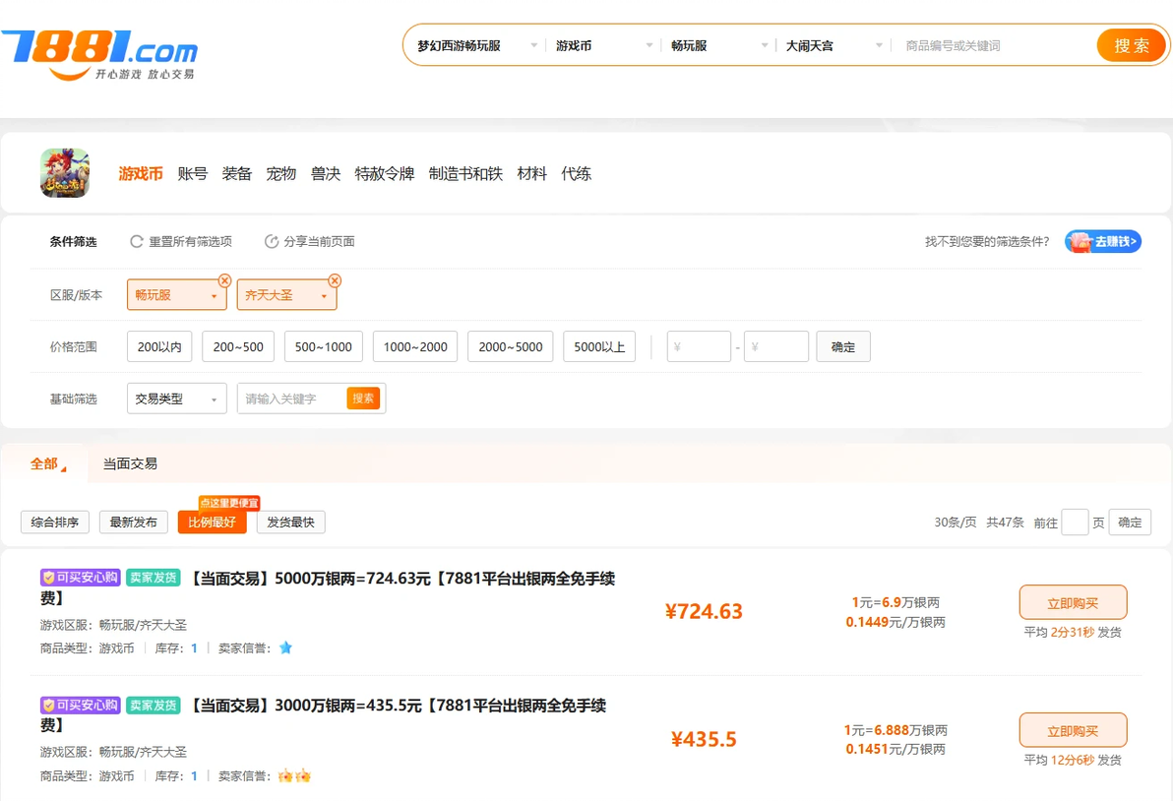This screenshot has width=1173, height=801.
Task: Select the 宠物 category tab
Action: 280,173
